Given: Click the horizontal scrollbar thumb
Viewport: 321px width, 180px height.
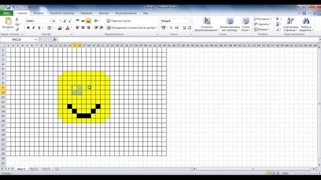Looking at the screenshot, I should click(253, 169).
